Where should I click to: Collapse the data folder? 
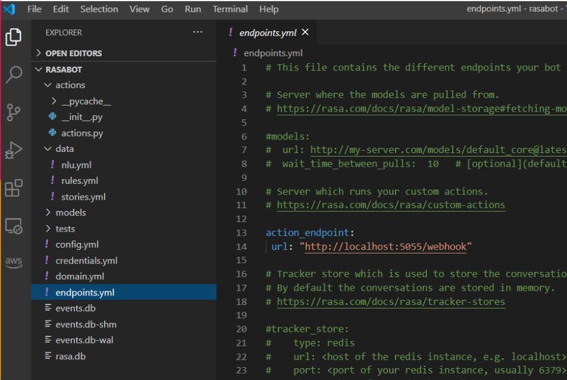[48, 148]
